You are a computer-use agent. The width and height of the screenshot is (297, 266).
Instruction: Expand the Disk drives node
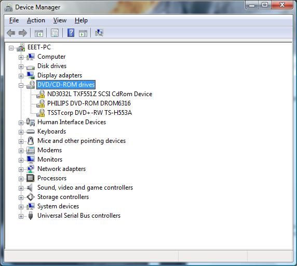21,66
